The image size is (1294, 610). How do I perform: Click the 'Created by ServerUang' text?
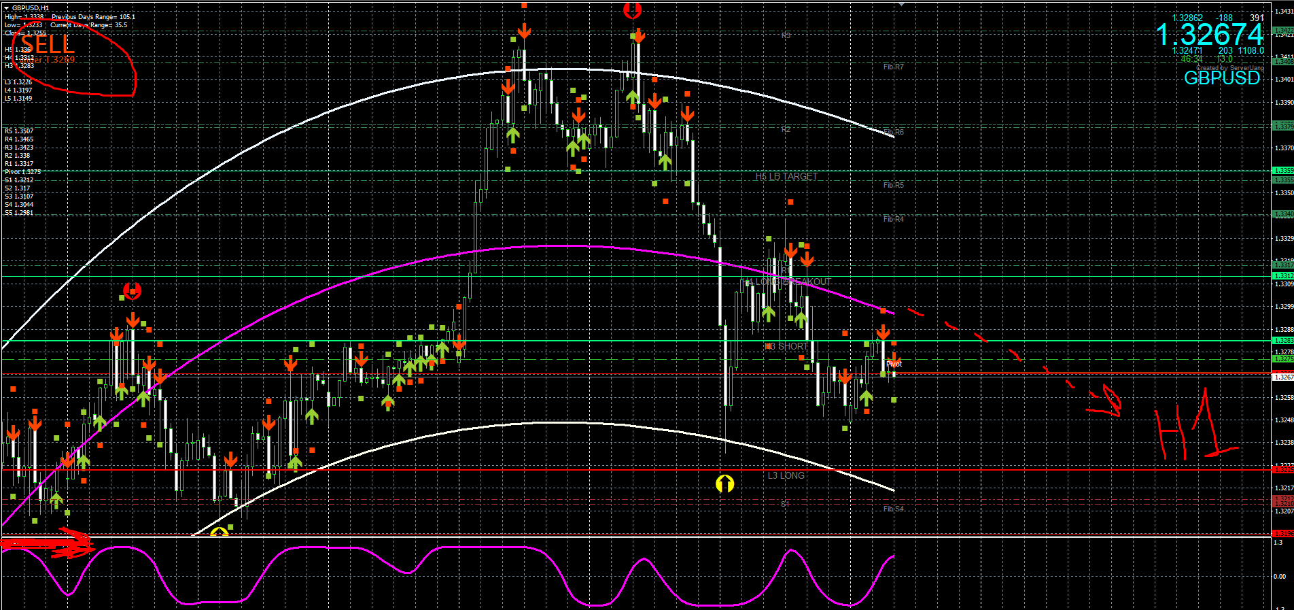pos(1230,68)
